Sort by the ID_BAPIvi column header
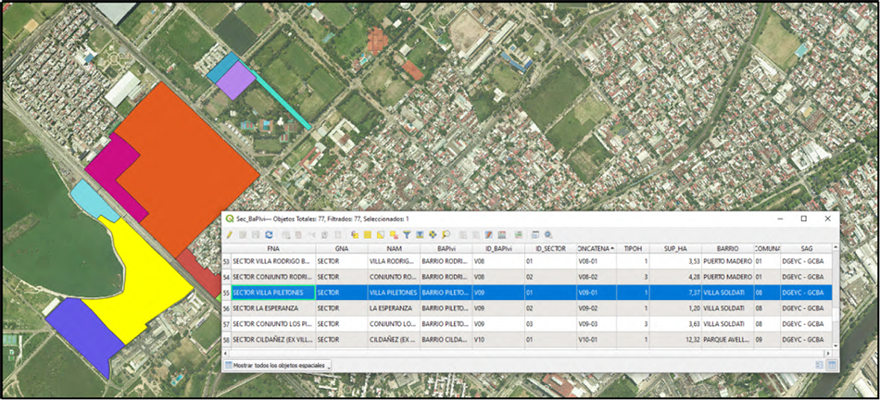 [498, 248]
